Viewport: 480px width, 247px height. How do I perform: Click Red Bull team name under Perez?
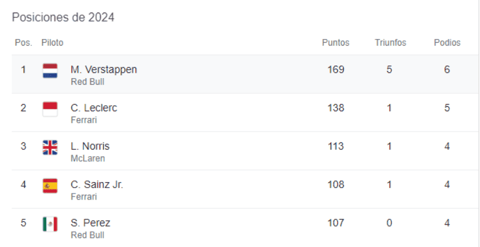87,235
